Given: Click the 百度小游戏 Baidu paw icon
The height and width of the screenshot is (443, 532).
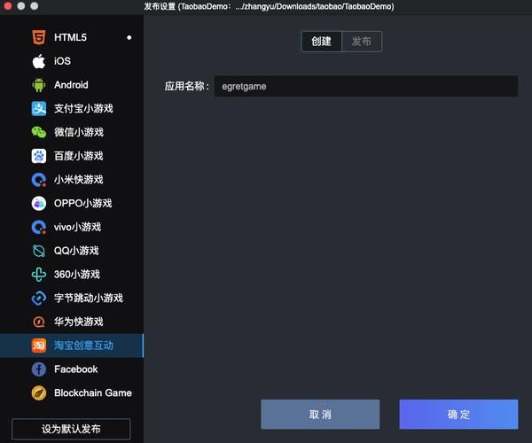Looking at the screenshot, I should click(x=39, y=156).
